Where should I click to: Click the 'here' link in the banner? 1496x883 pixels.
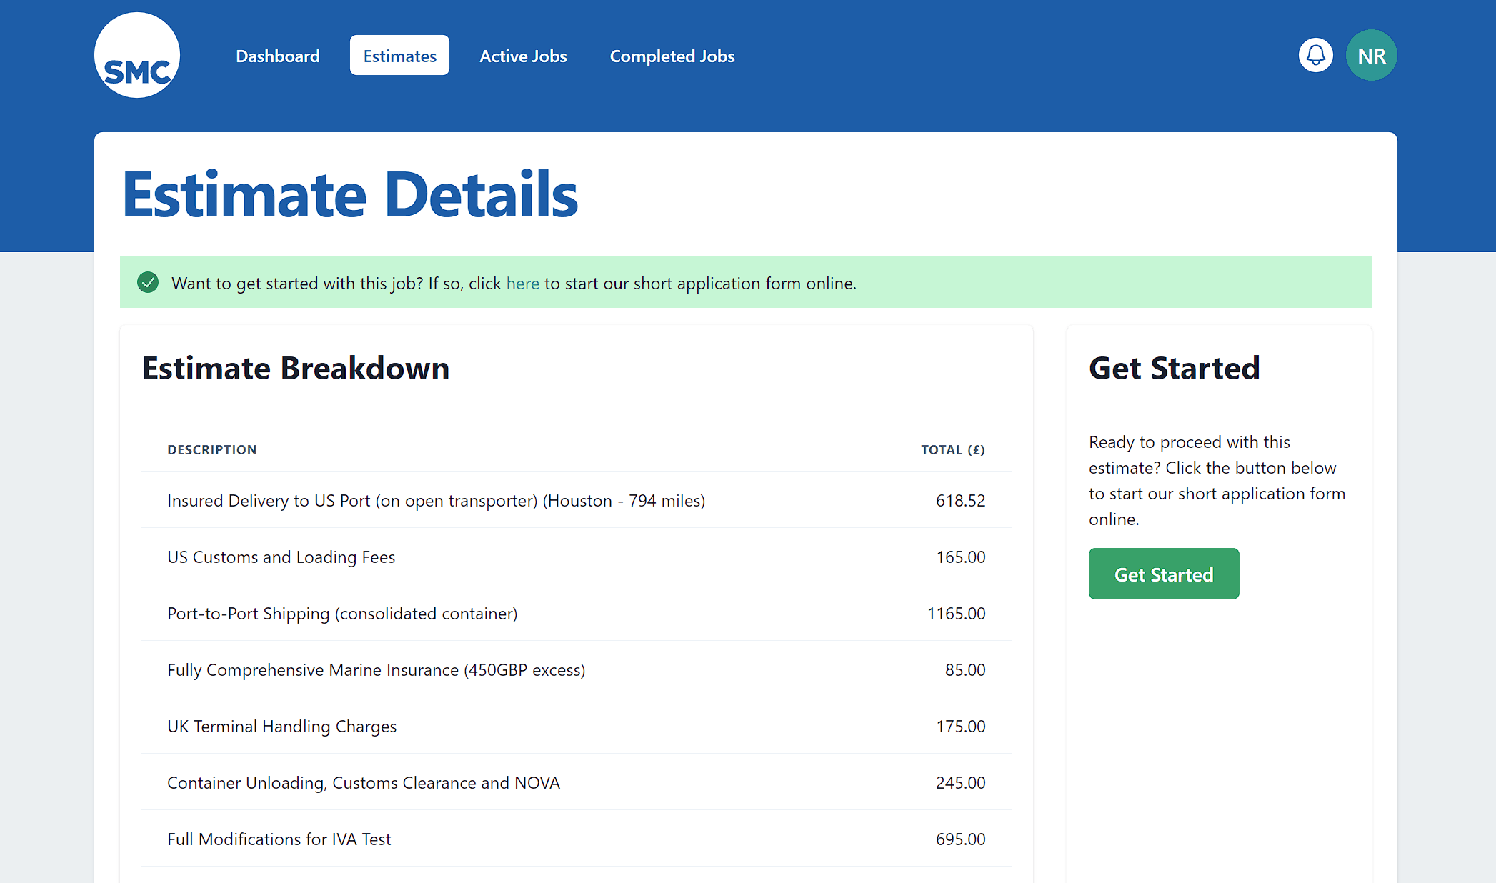tap(522, 284)
